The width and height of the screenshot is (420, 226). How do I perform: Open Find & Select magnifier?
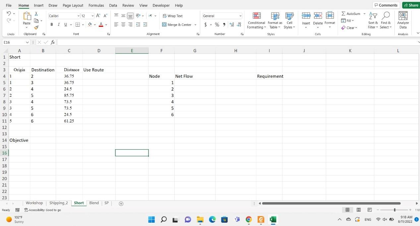(x=386, y=21)
